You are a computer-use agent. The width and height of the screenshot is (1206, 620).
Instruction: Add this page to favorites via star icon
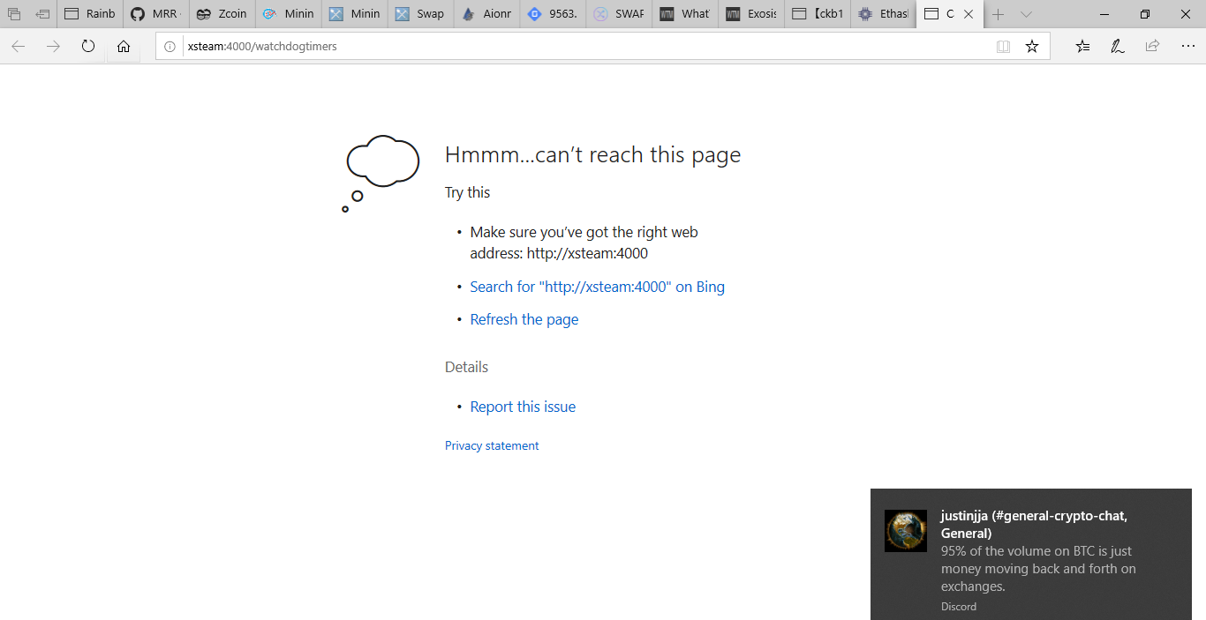tap(1032, 46)
